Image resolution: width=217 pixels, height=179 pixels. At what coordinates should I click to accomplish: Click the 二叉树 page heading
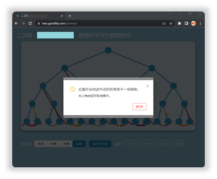[24, 35]
